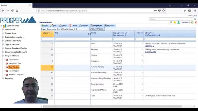Image resolution: width=198 pixels, height=111 pixels.
Task: Click the TRAINING1 user icon
Action: [179, 23]
